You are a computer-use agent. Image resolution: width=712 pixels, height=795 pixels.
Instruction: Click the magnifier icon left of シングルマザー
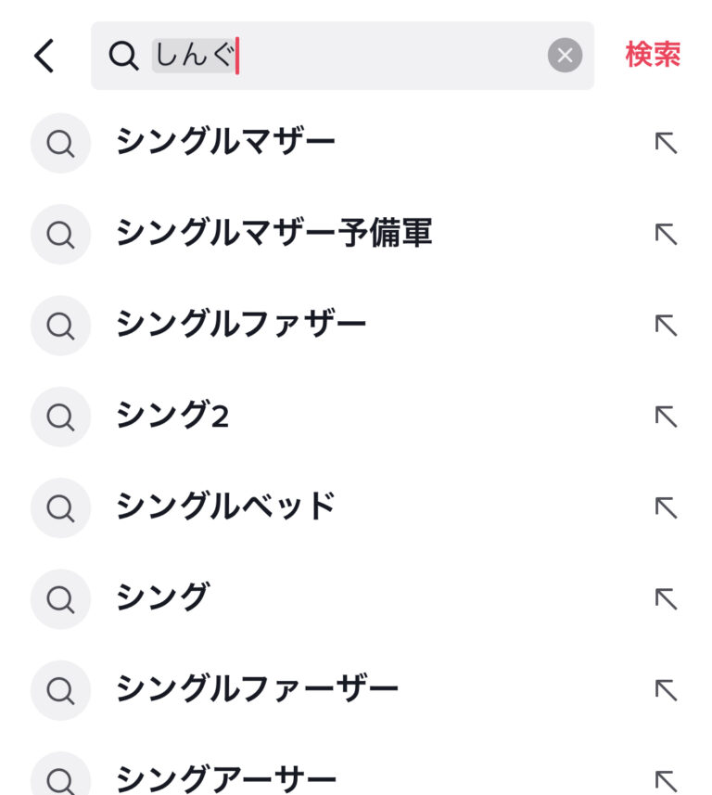click(60, 143)
